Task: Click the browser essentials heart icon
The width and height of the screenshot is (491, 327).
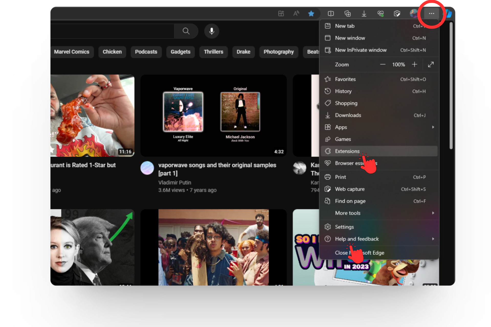Action: [380, 14]
